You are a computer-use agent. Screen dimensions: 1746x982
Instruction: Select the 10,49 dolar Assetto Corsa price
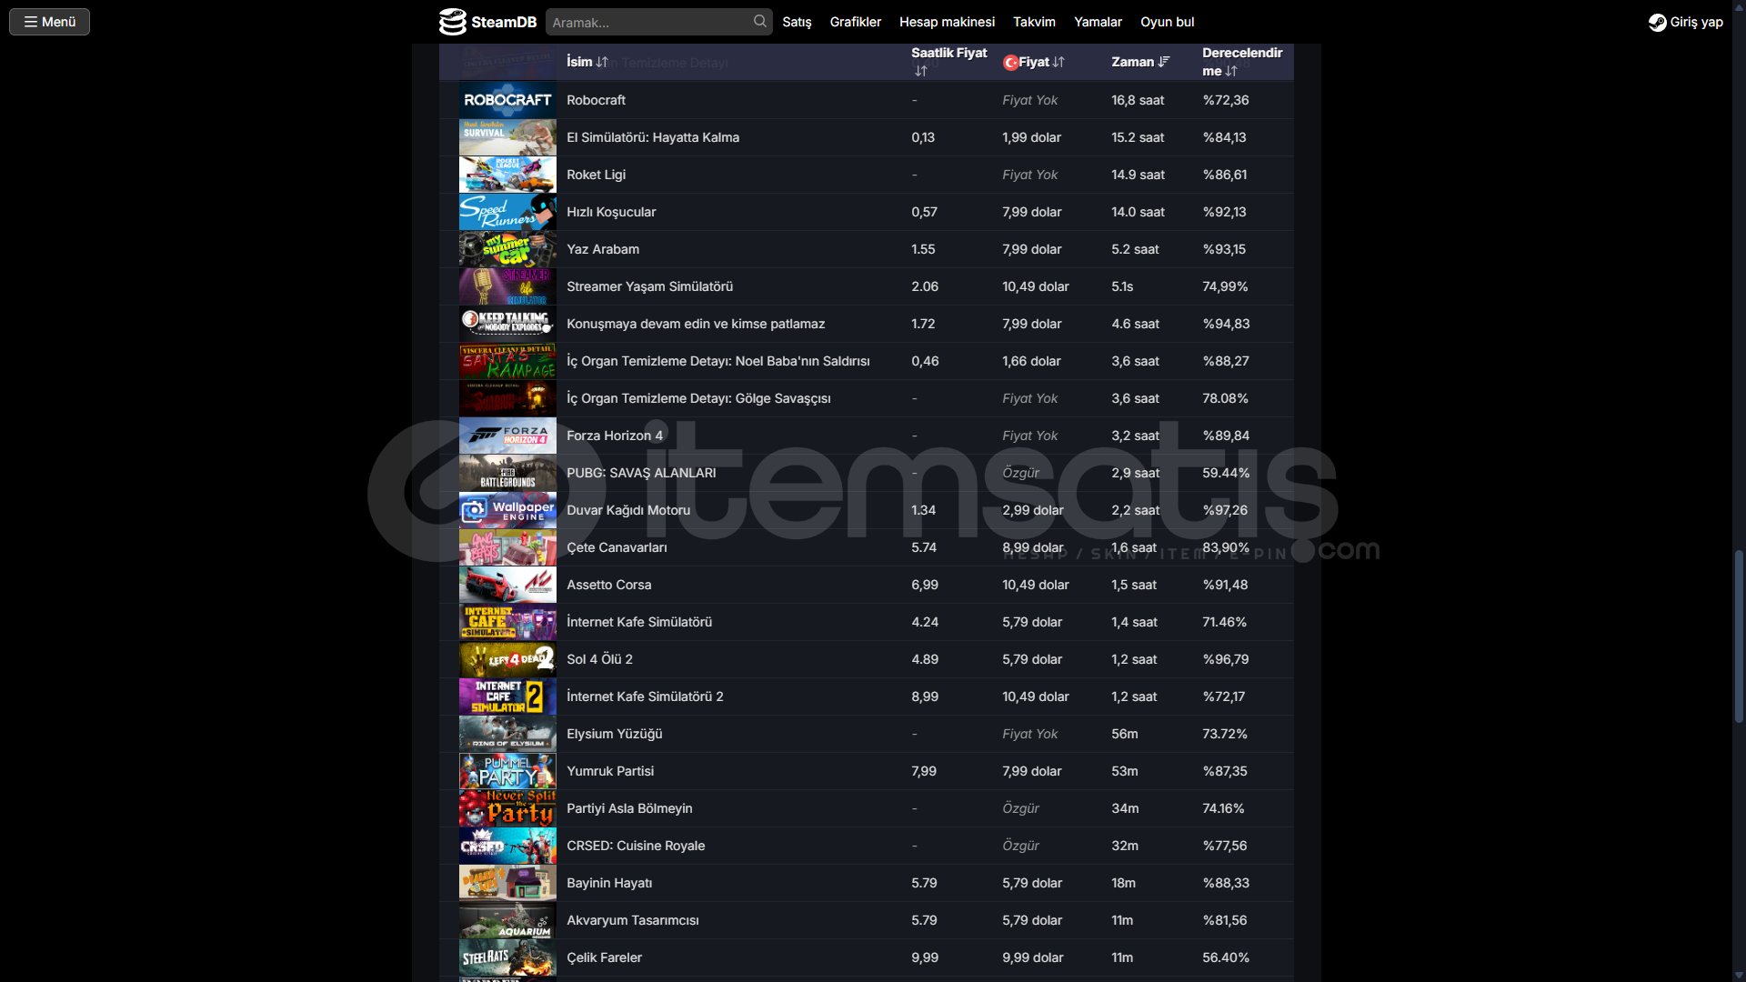tap(1036, 585)
